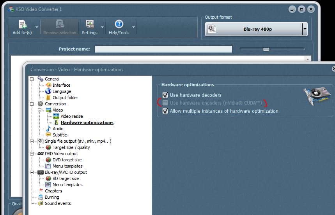Select the Language globe icon

48,91
